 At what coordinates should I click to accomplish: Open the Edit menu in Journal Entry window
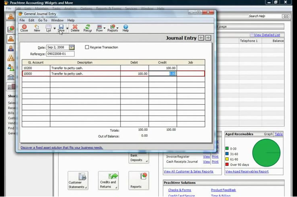[x=31, y=20]
